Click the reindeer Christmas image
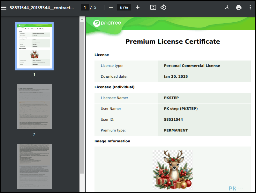Image resolution: width=256 pixels, height=193 pixels. click(x=173, y=170)
